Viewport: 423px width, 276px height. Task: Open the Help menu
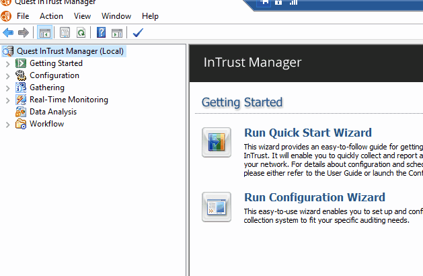coord(150,16)
